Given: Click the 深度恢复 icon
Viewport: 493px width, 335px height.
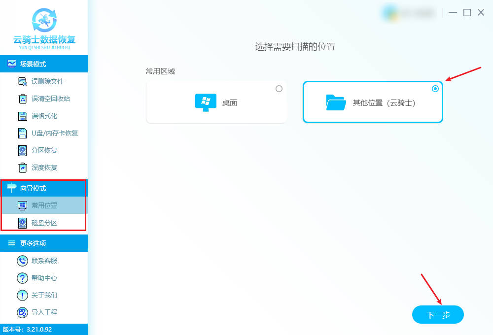Looking at the screenshot, I should pos(23,168).
